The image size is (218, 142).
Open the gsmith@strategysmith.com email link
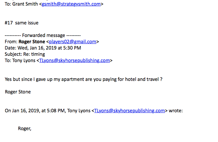tap(71, 5)
